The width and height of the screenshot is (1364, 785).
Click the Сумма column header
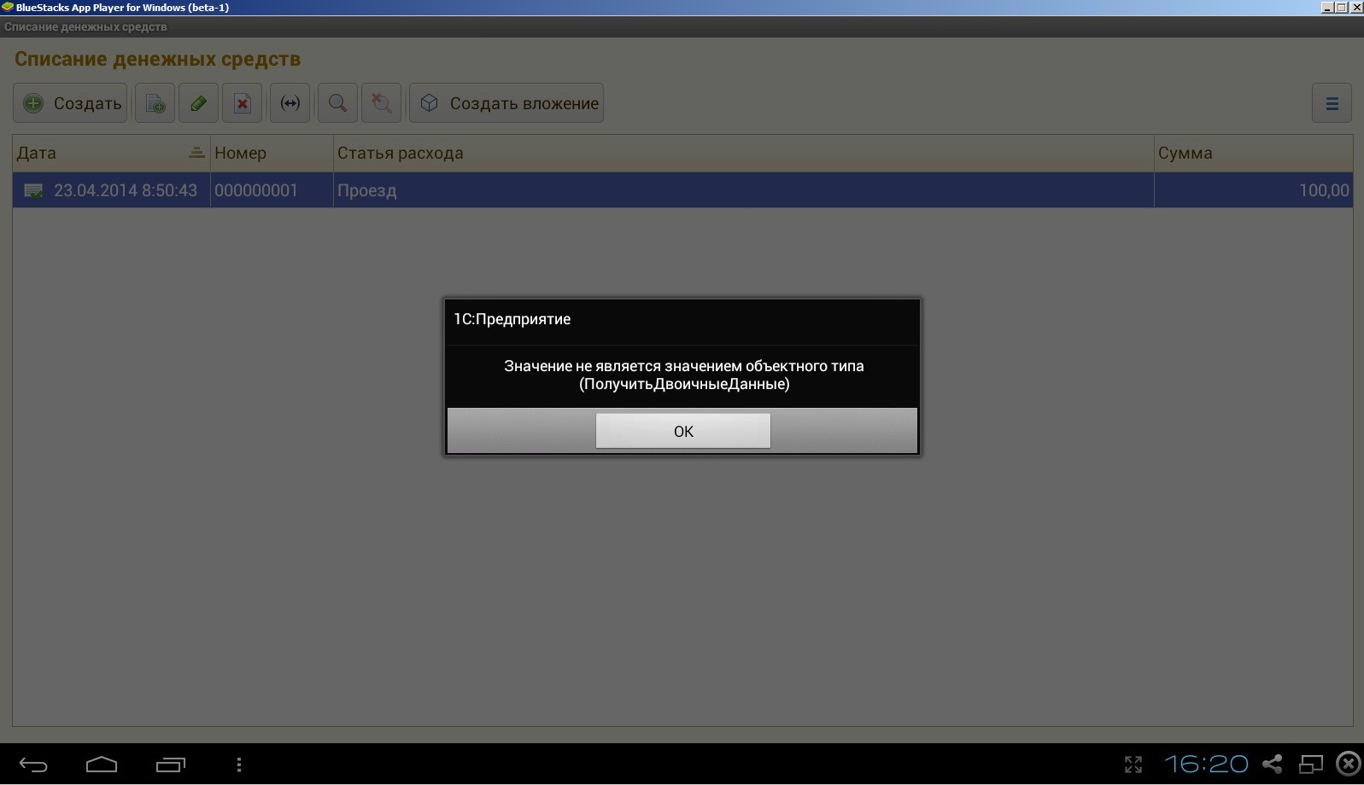1252,154
